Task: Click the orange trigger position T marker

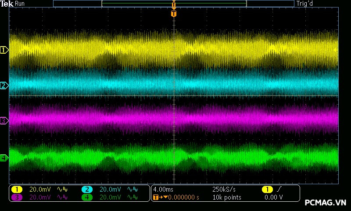Action: coord(174,14)
